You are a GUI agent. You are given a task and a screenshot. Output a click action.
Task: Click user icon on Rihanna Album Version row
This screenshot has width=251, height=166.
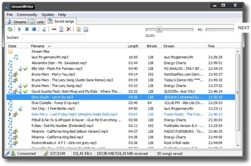16,132
